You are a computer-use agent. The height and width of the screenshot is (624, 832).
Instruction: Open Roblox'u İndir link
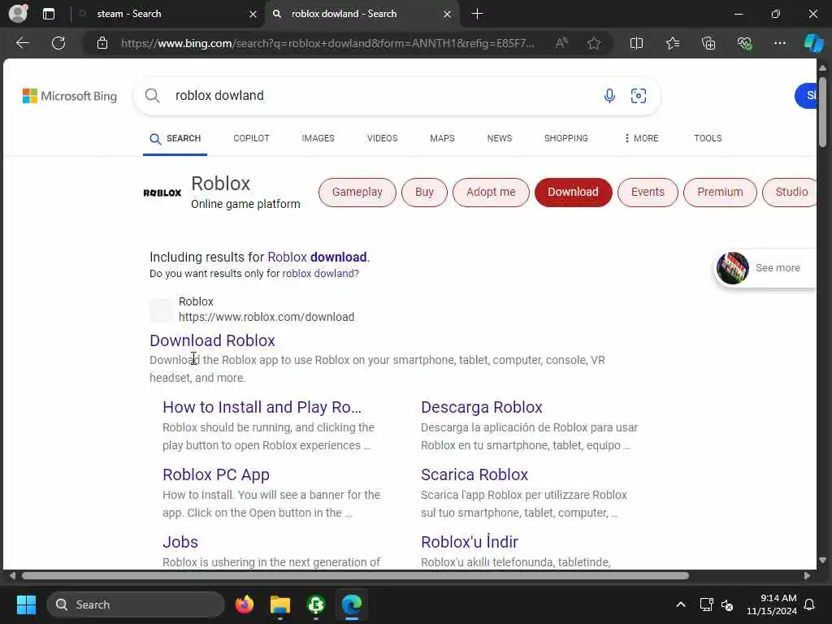[469, 542]
